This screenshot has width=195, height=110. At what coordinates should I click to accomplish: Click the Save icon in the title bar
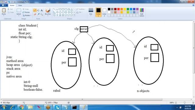pos(6,2)
